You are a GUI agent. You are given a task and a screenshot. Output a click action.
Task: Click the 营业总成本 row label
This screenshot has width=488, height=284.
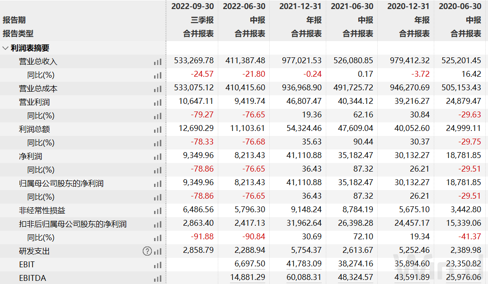click(x=38, y=88)
